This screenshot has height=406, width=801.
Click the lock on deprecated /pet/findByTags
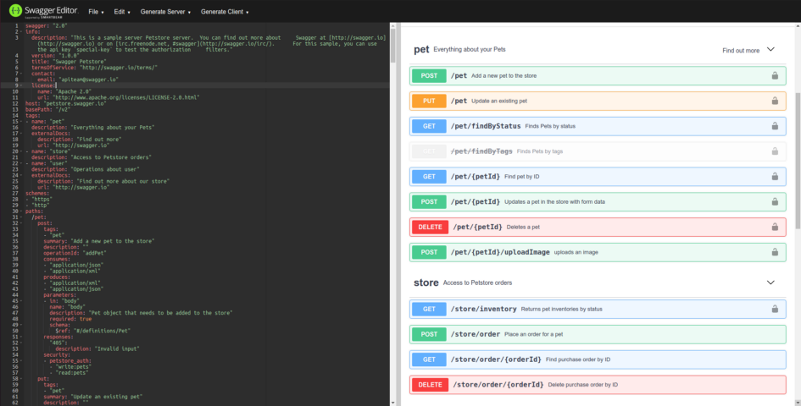tap(775, 151)
